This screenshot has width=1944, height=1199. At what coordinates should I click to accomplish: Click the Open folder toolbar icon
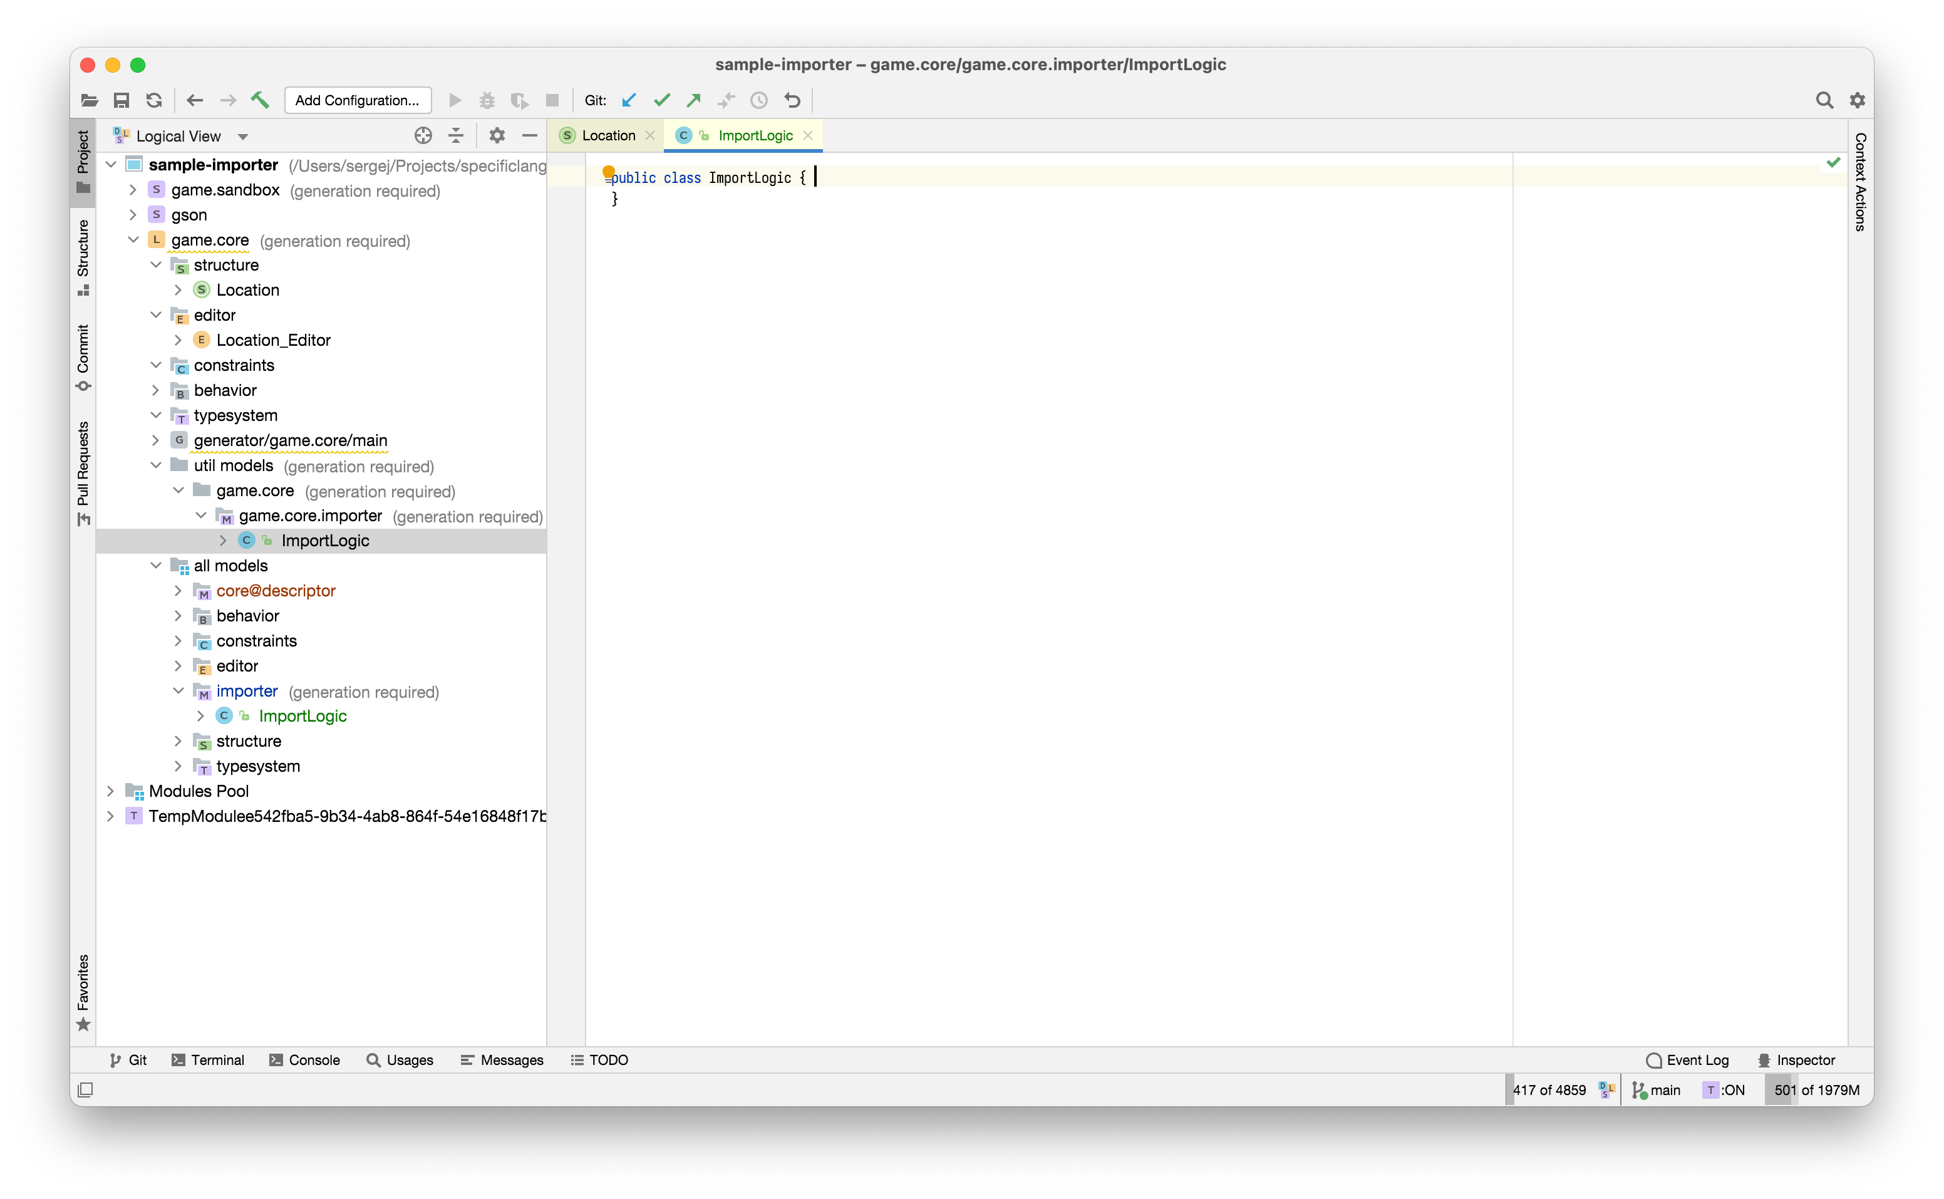pyautogui.click(x=90, y=100)
